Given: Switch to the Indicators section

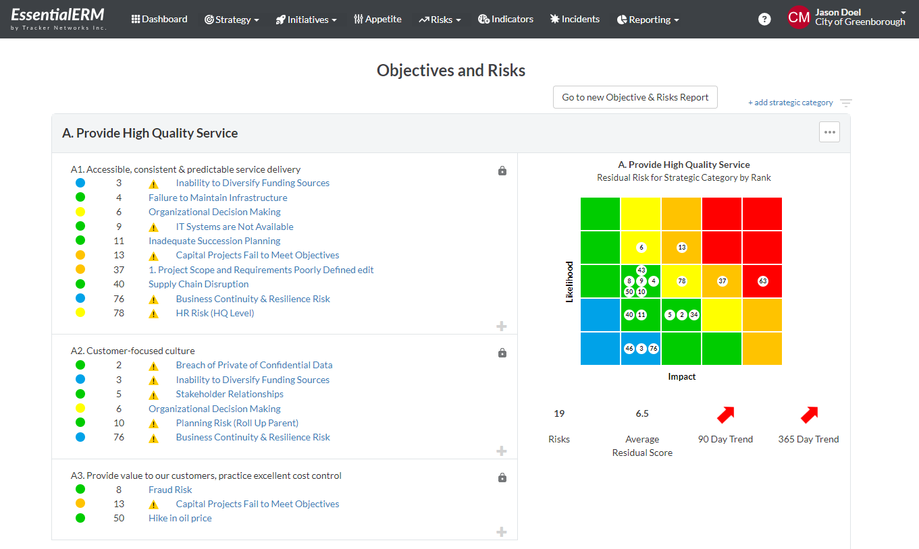Looking at the screenshot, I should click(x=505, y=19).
